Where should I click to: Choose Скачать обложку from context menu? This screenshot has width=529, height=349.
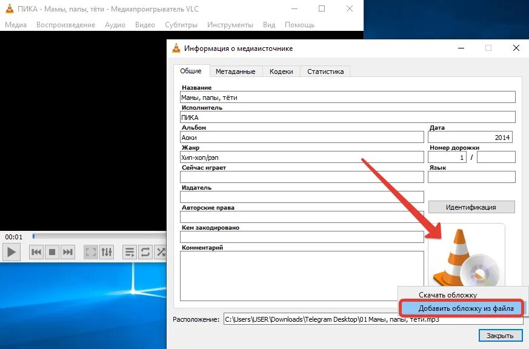click(x=448, y=294)
